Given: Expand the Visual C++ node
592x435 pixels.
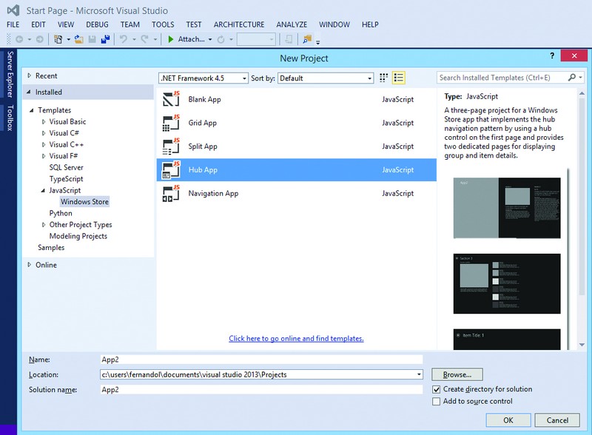Looking at the screenshot, I should click(x=44, y=144).
